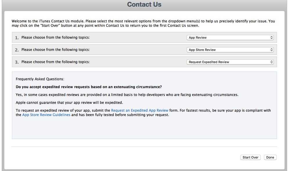Open the Request Expedited Review dropdown
288x171 pixels.
[x=230, y=62]
